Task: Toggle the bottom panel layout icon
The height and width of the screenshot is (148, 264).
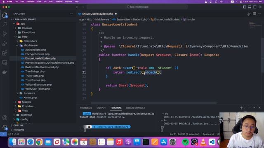Action: coord(250,7)
